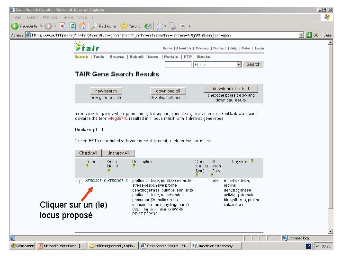
Task: Click the Description column help question icon
Action: 134,166
